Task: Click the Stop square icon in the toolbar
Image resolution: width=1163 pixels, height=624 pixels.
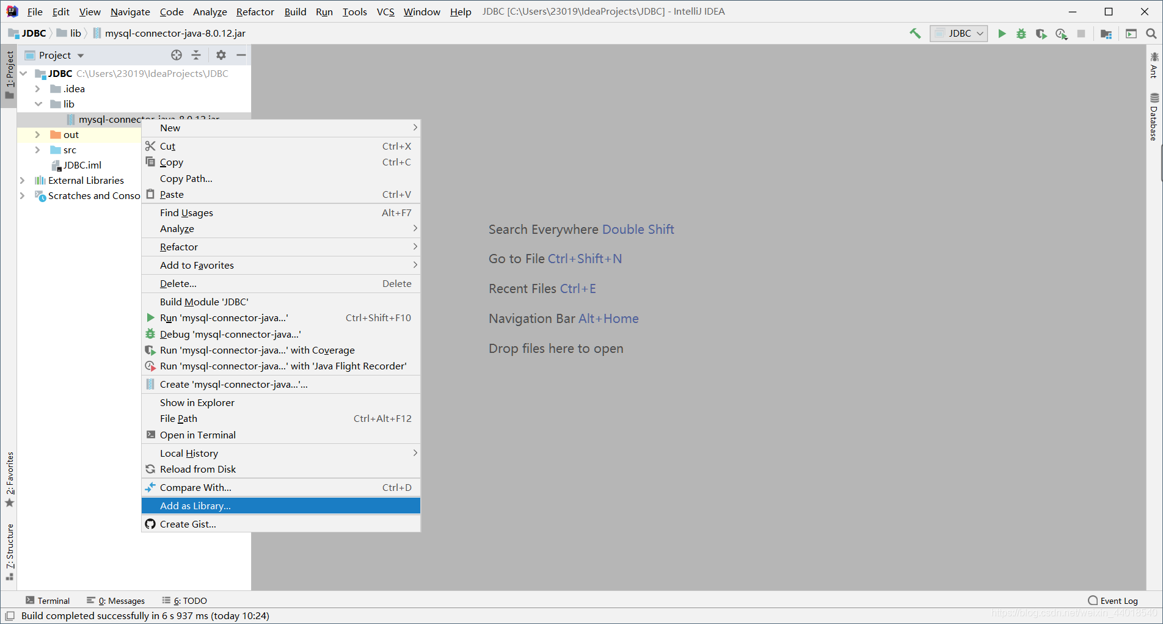Action: click(1081, 34)
